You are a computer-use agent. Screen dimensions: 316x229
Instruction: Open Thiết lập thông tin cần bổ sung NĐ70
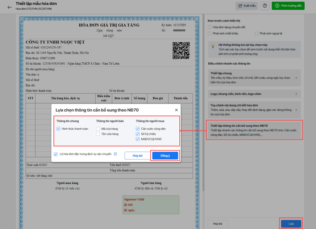pyautogui.click(x=254, y=130)
